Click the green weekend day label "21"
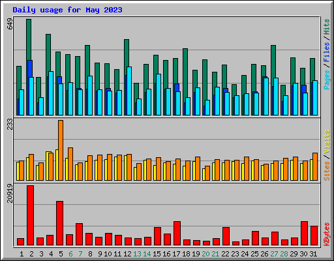 pyautogui.click(x=215, y=254)
